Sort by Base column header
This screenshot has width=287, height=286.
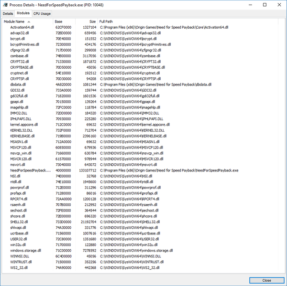coord(64,21)
